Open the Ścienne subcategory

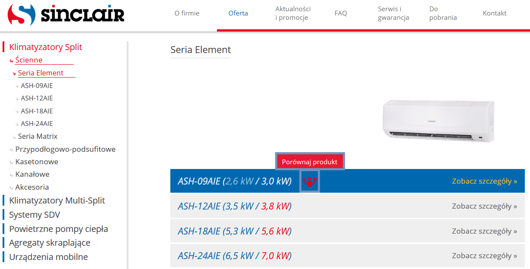click(x=29, y=60)
